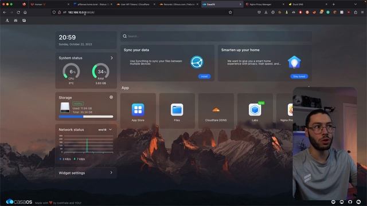
Task: Click the 20:59 clock widget
Action: [86, 40]
